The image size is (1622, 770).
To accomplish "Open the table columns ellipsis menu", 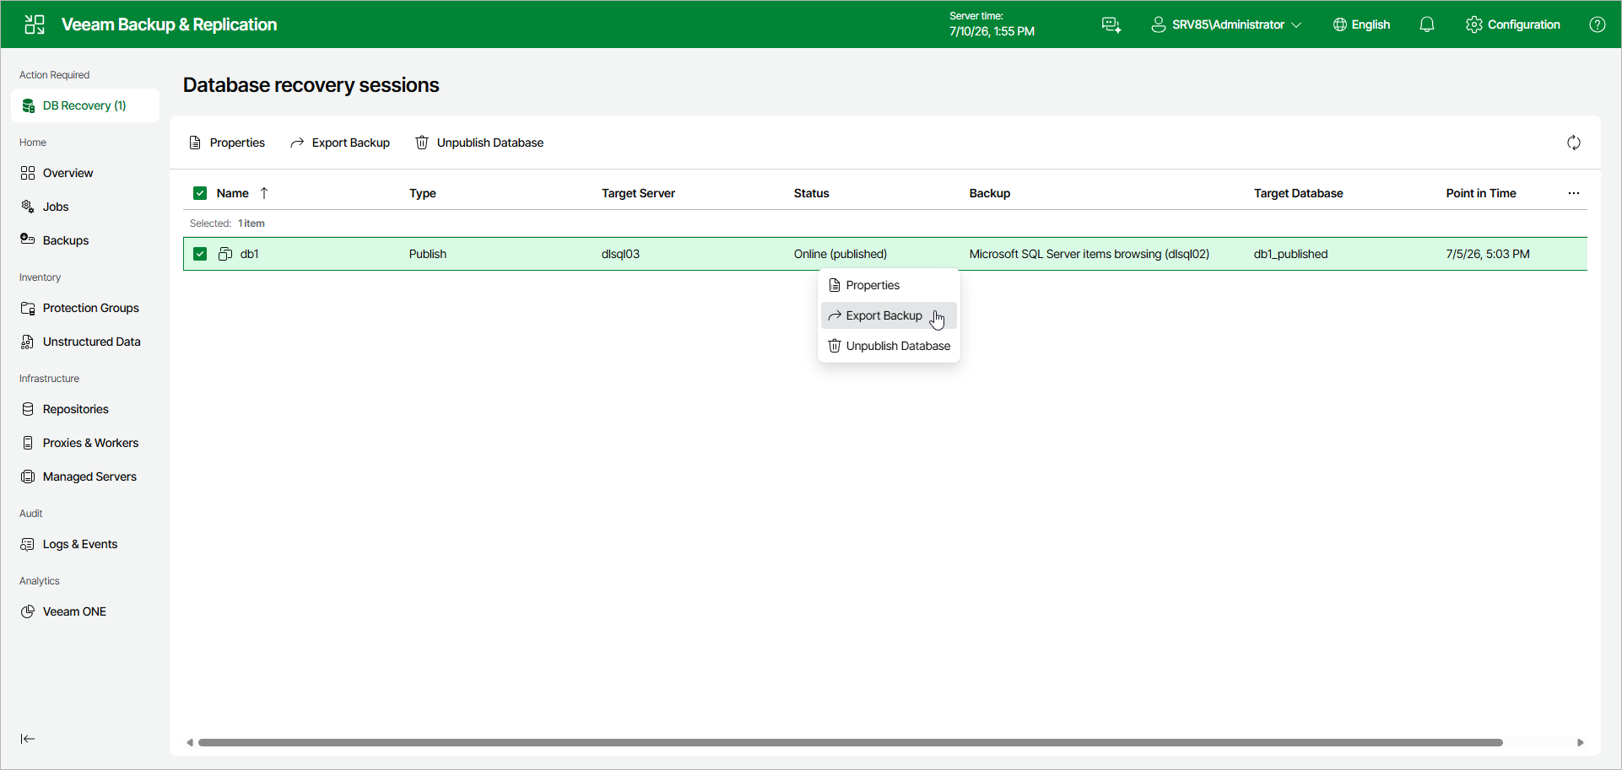I will tap(1574, 193).
